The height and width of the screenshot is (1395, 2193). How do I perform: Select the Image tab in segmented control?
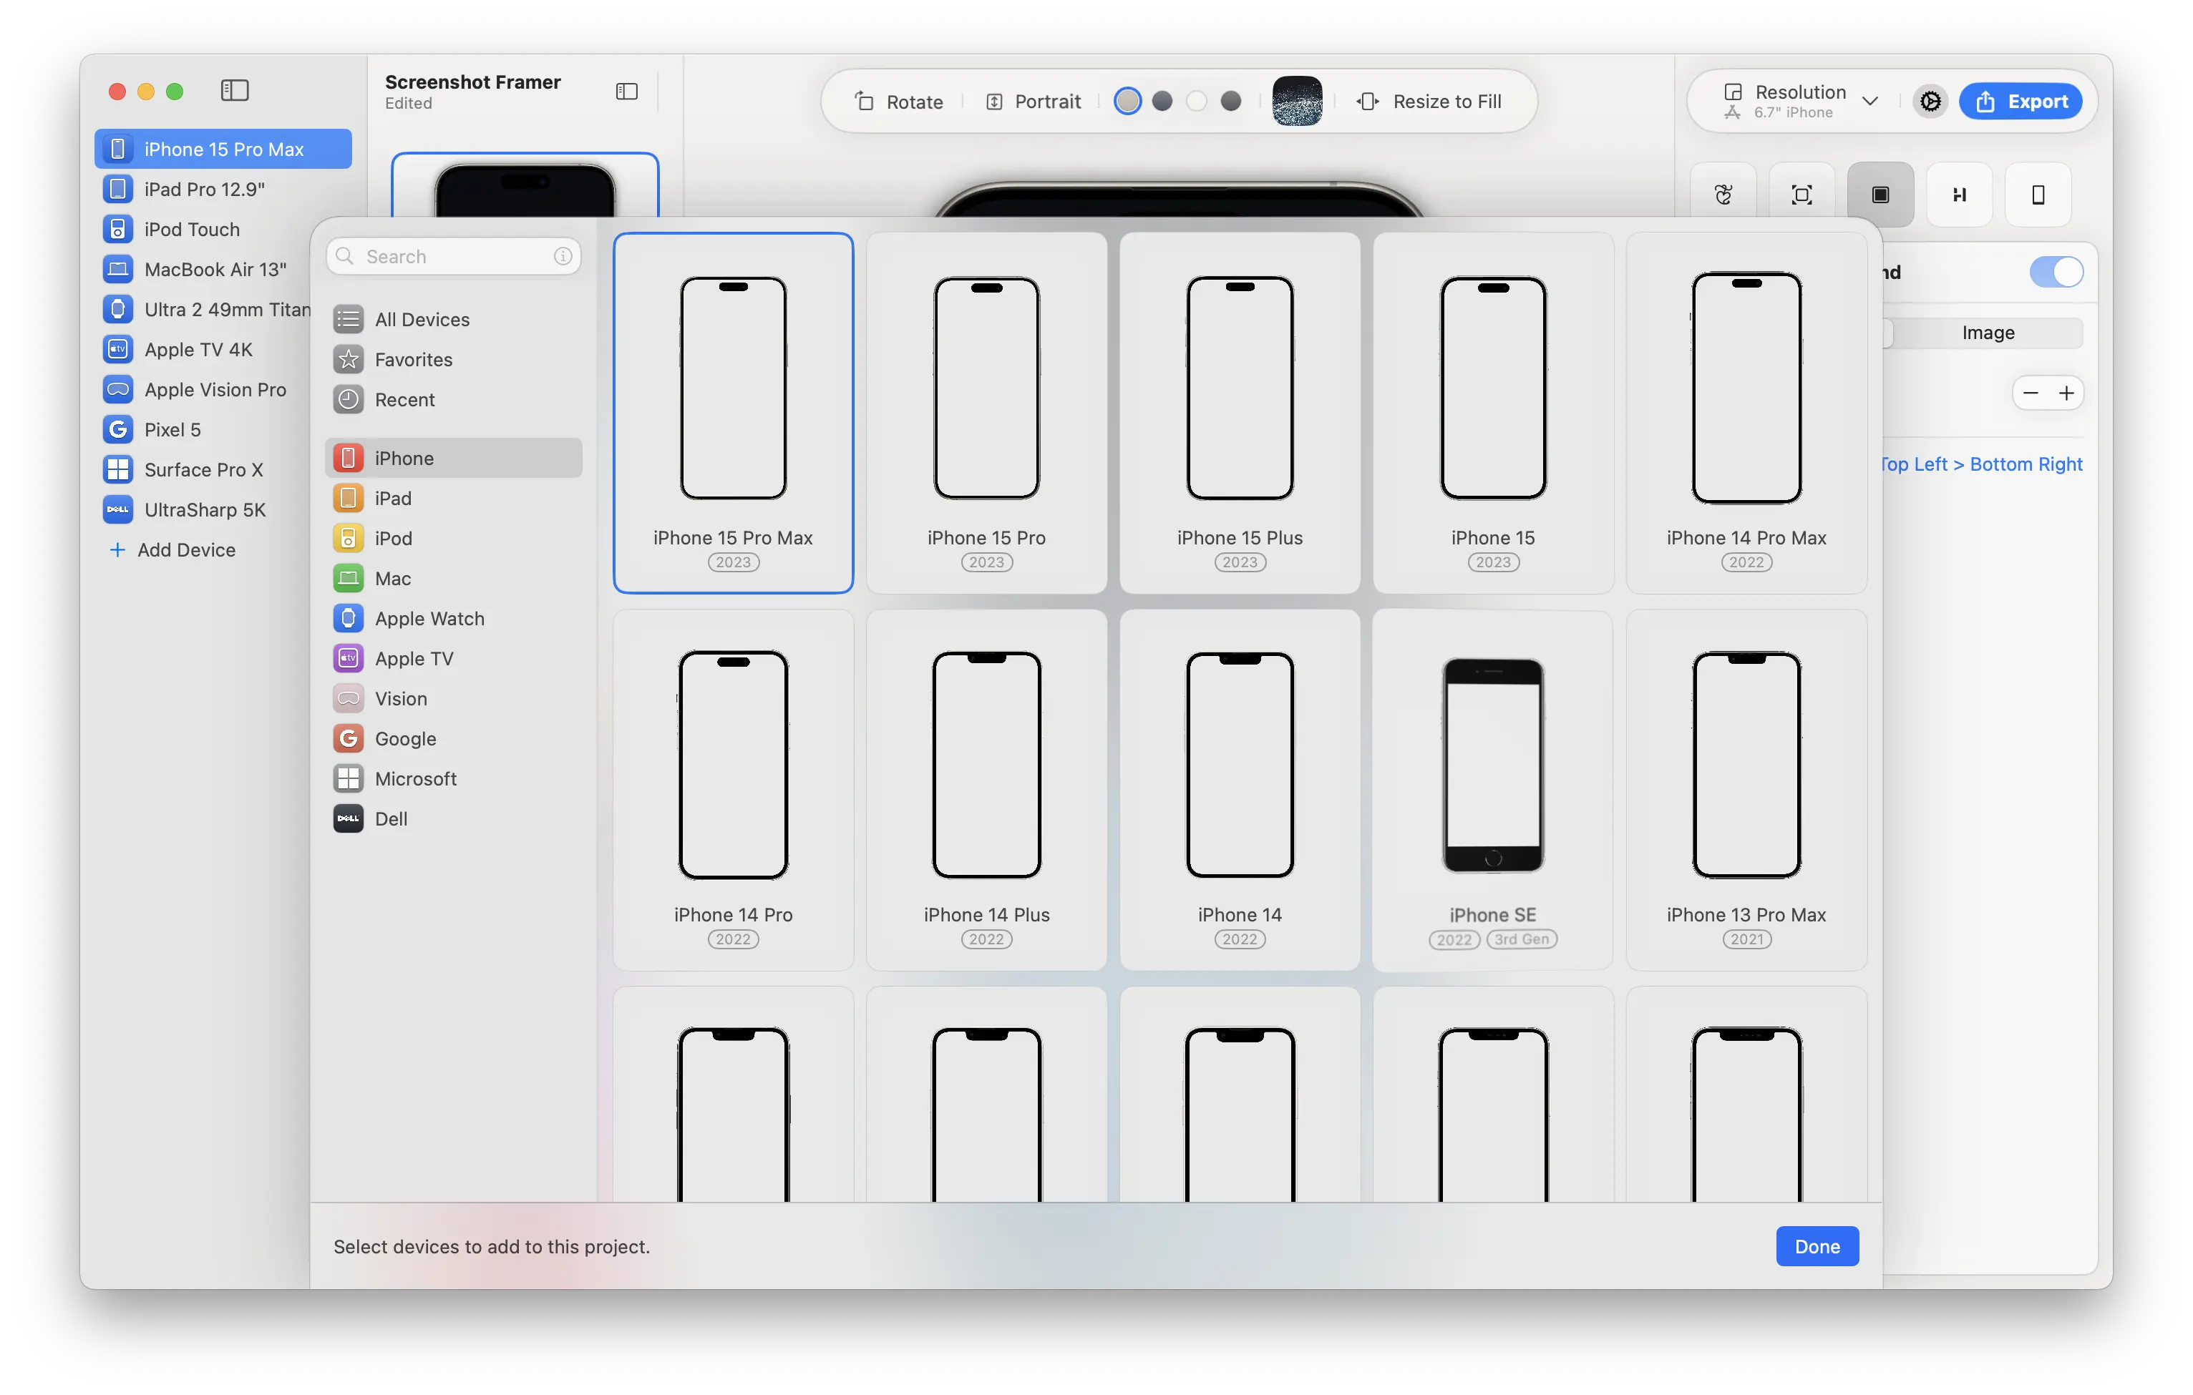point(1987,333)
